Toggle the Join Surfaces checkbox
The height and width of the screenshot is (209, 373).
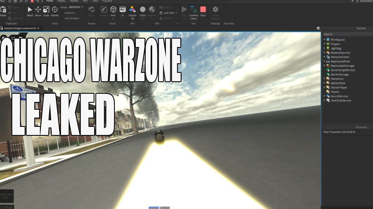point(62,18)
